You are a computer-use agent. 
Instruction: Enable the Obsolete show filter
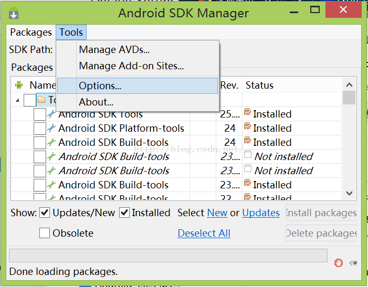click(x=45, y=233)
